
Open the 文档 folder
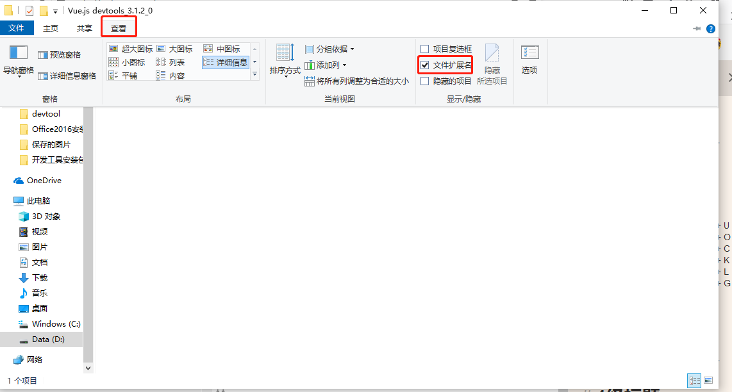point(33,263)
